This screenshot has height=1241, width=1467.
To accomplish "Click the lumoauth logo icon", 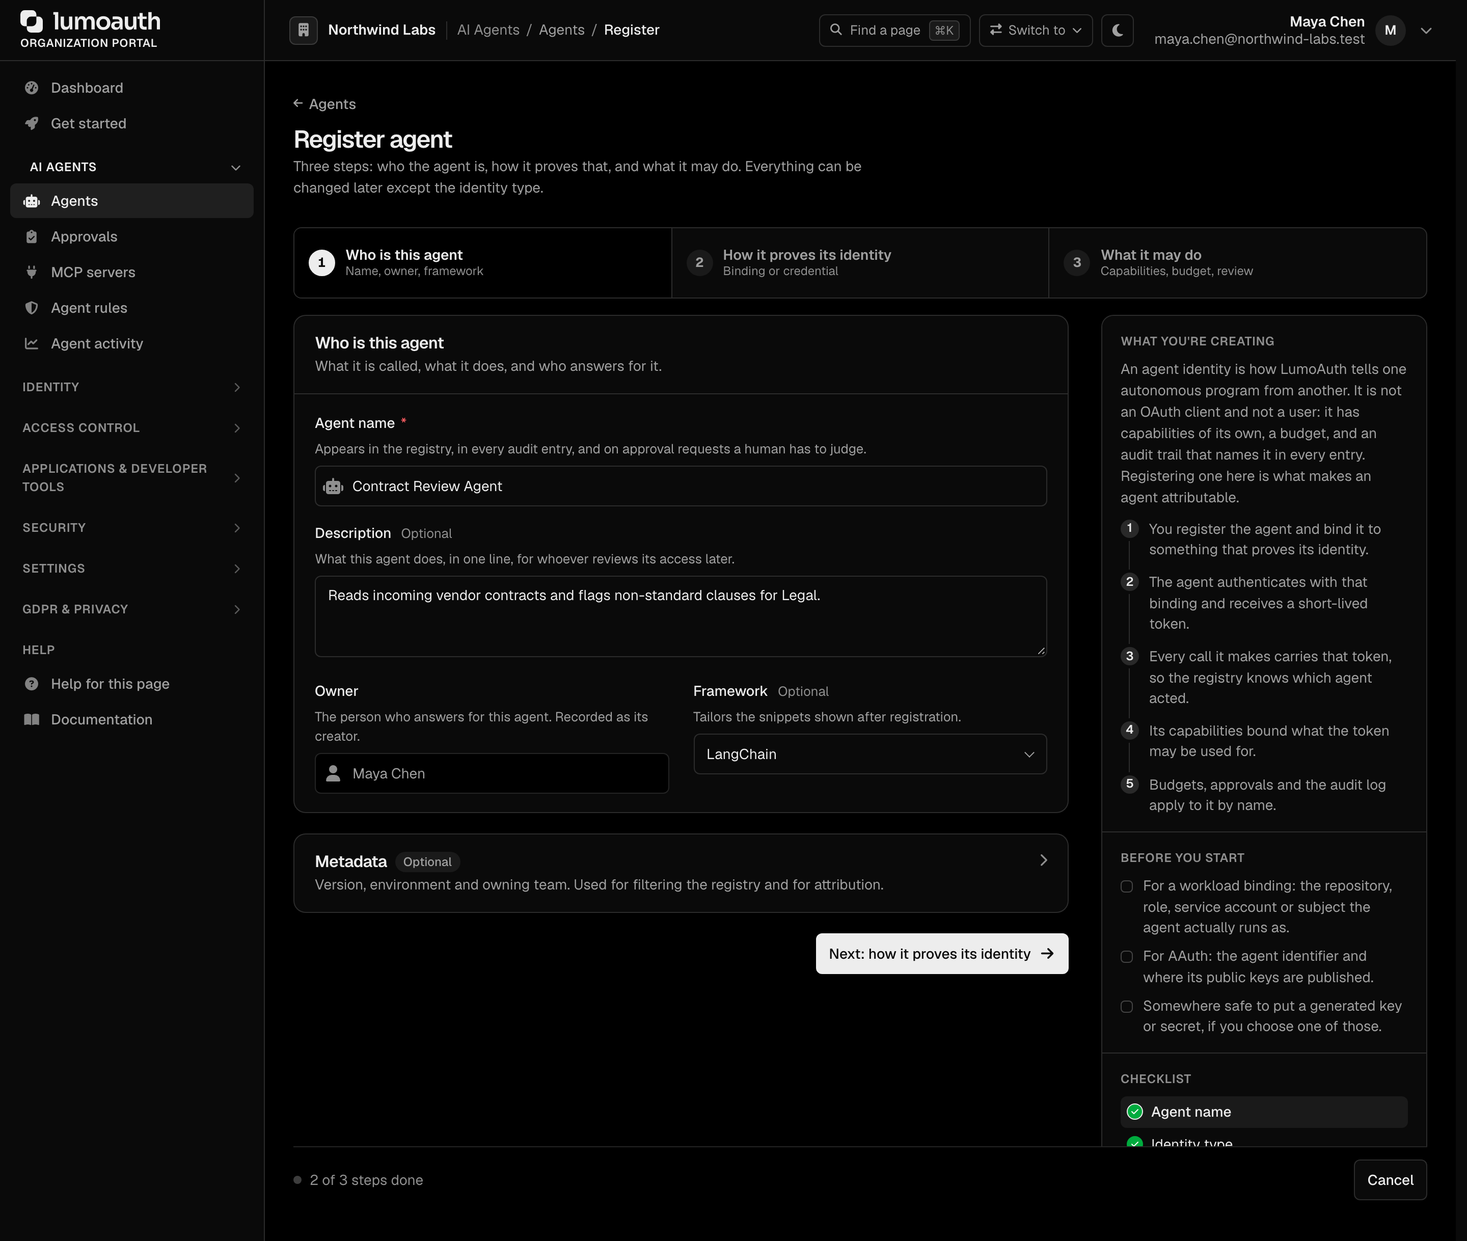I will point(32,21).
